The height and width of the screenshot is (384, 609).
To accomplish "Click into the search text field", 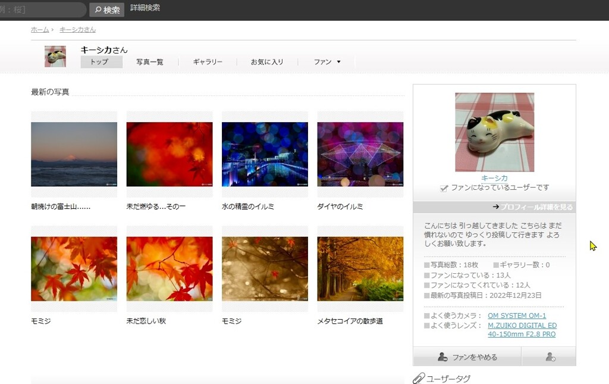I will (42, 10).
